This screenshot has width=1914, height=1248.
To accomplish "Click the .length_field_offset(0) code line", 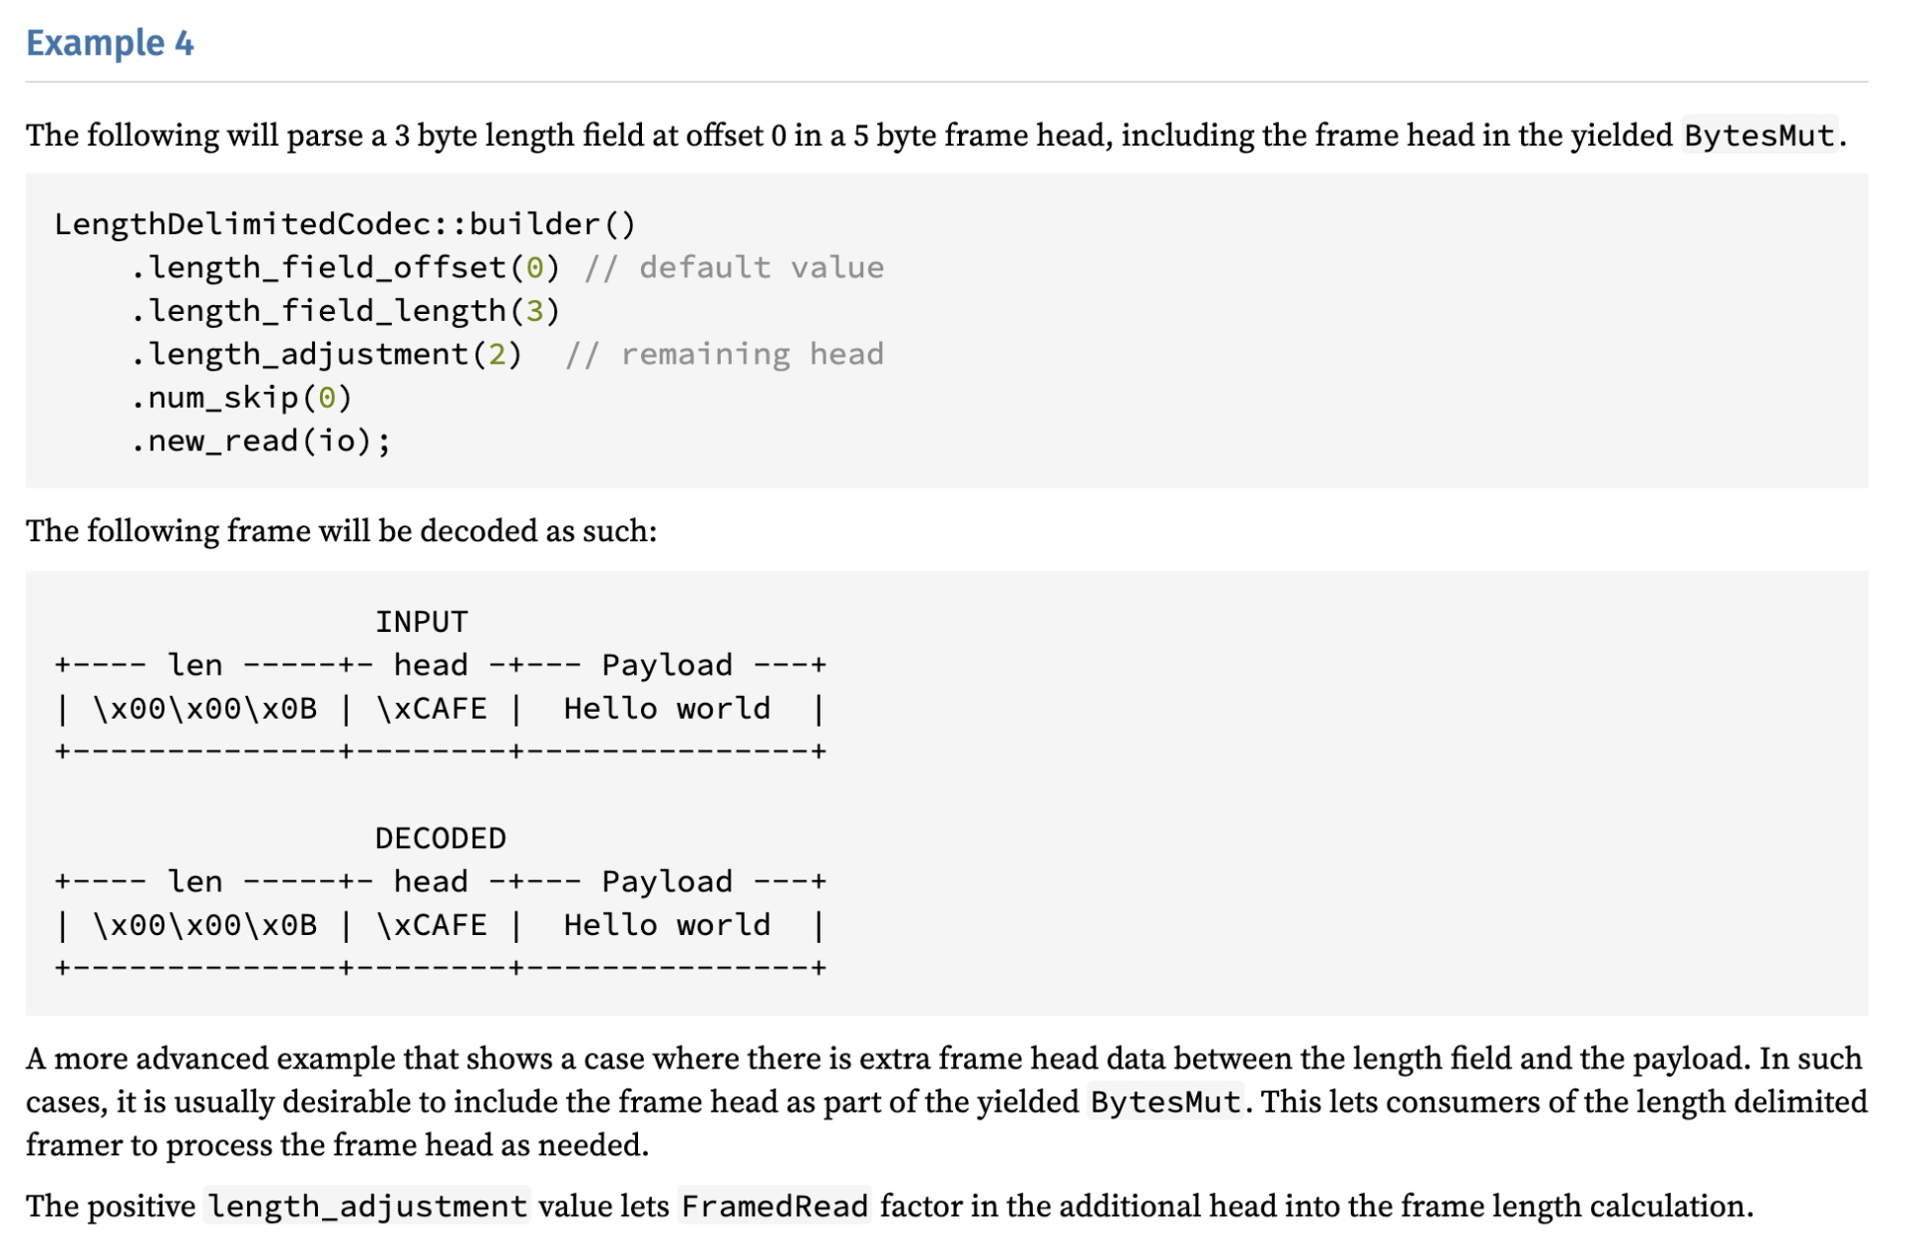I will point(344,267).
